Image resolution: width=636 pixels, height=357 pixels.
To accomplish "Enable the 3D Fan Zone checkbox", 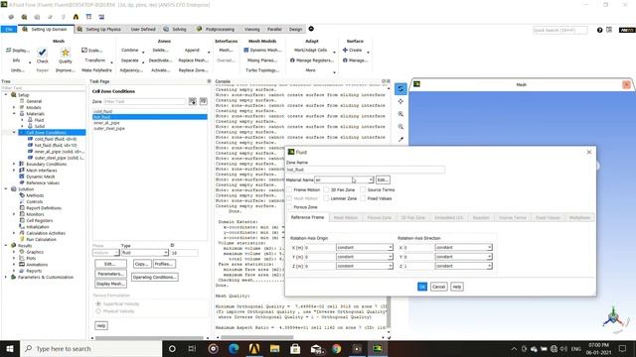I will pyautogui.click(x=326, y=189).
